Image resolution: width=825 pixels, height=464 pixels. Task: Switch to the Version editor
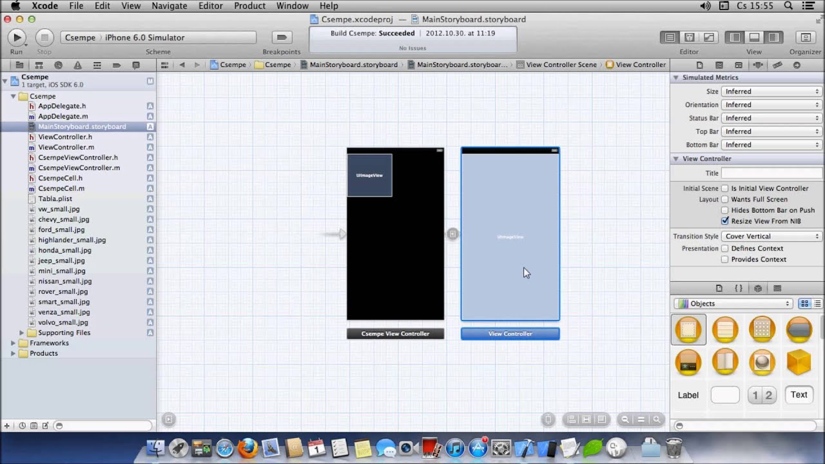tap(708, 37)
